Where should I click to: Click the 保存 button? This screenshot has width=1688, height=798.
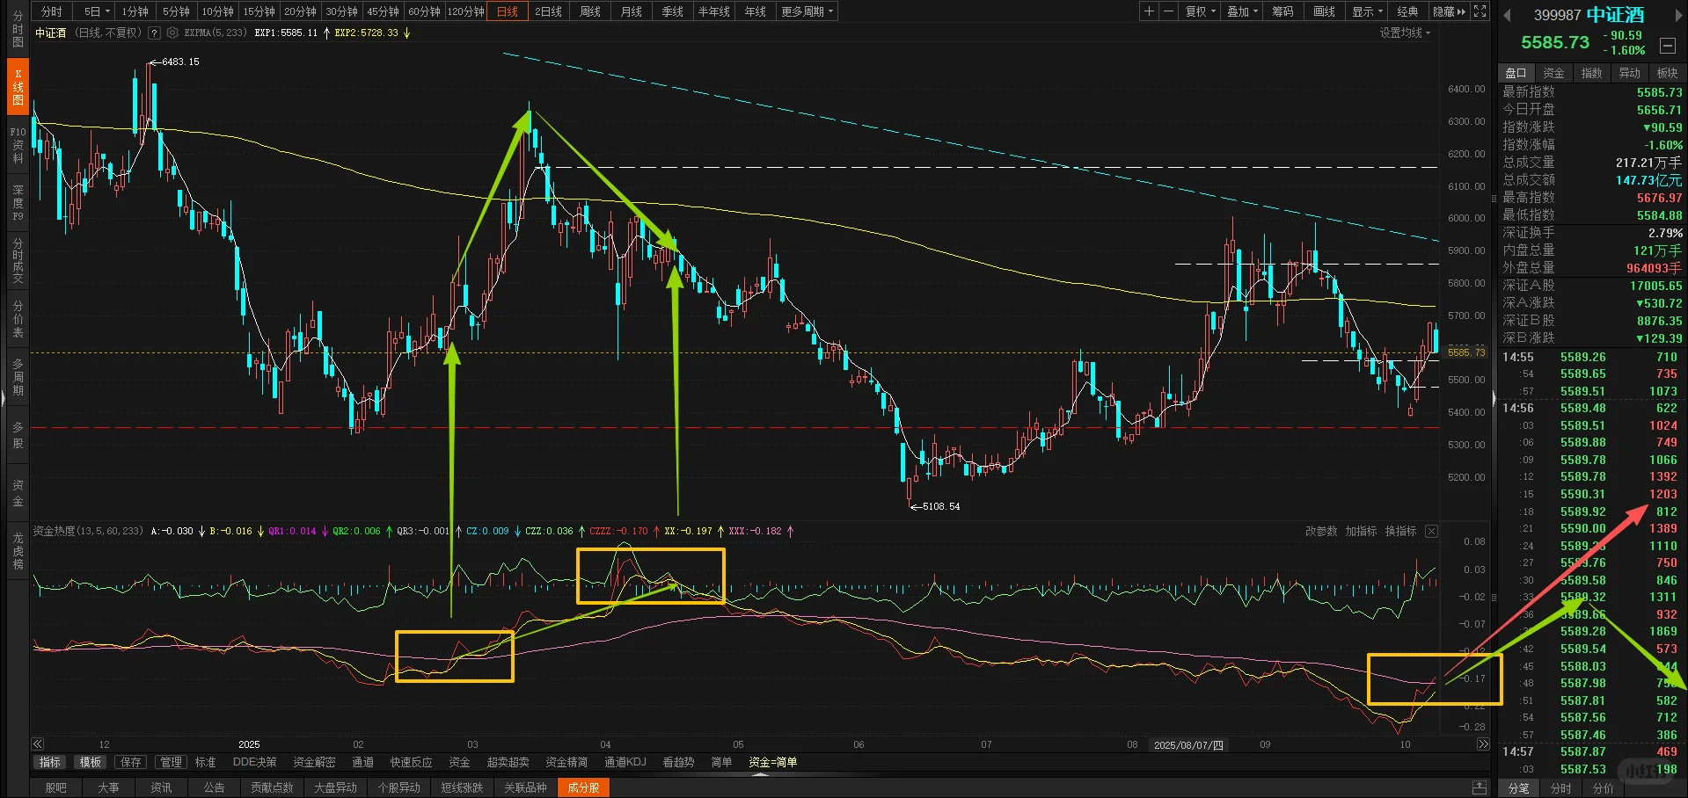130,762
